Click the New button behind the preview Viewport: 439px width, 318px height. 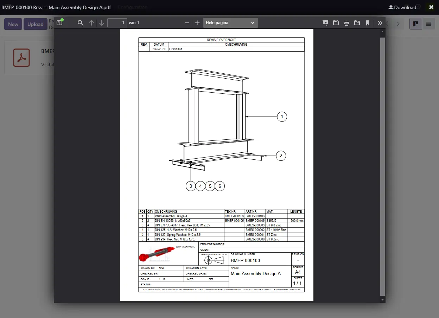(x=13, y=24)
